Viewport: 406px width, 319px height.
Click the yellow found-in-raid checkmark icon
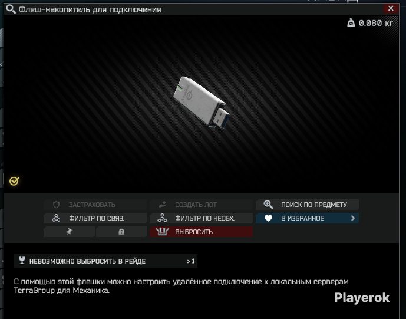(x=15, y=180)
